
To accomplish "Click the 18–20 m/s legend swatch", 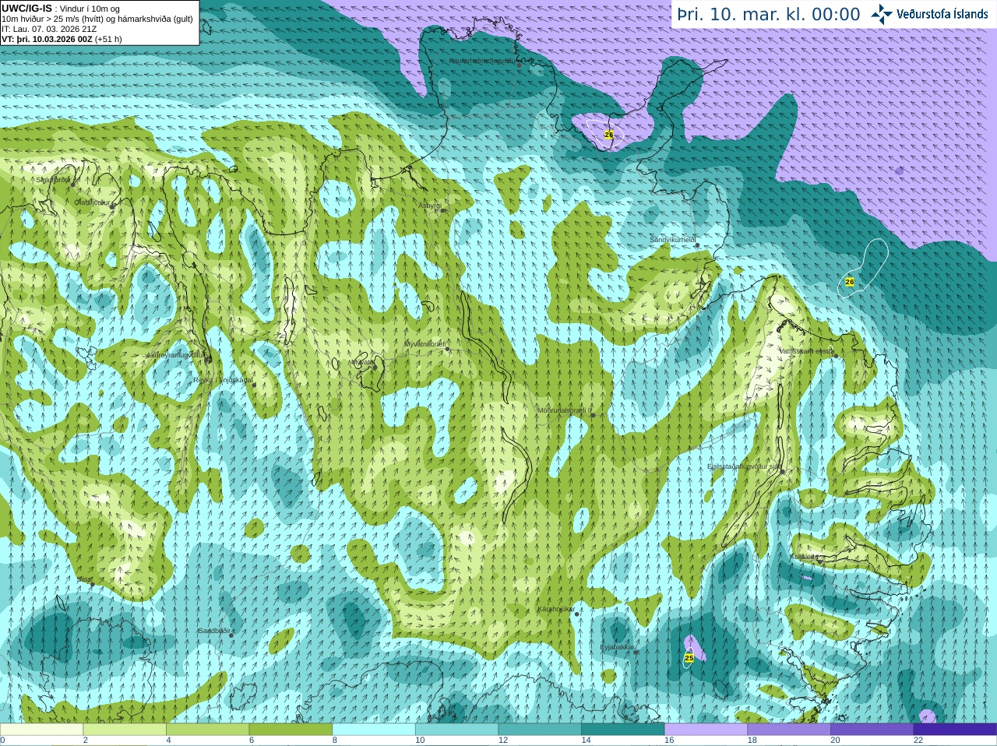I will click(789, 730).
